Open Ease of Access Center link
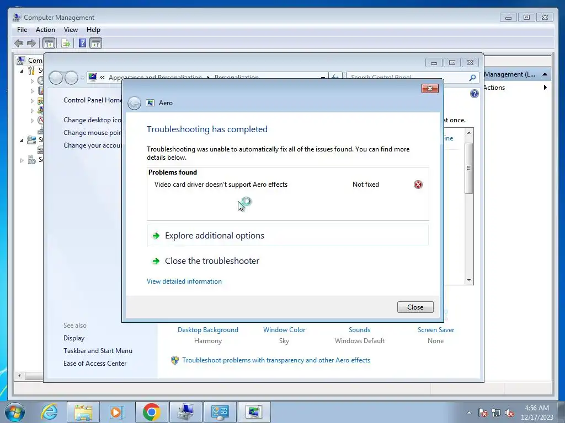 [95, 364]
